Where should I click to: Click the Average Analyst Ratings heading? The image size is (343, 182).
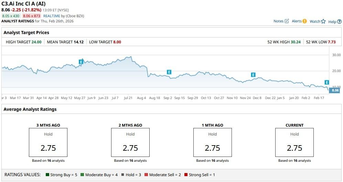(x=30, y=109)
